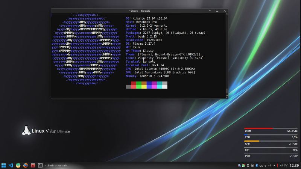The height and width of the screenshot is (169, 301).
Task: Click the Disco usage bar in the desktop monitor
Action: (271, 128)
